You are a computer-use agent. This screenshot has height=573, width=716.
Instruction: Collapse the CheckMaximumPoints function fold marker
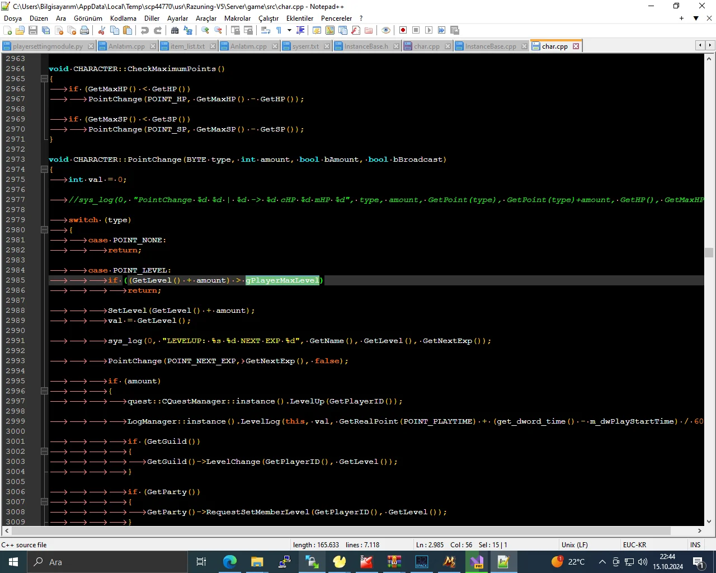click(44, 79)
